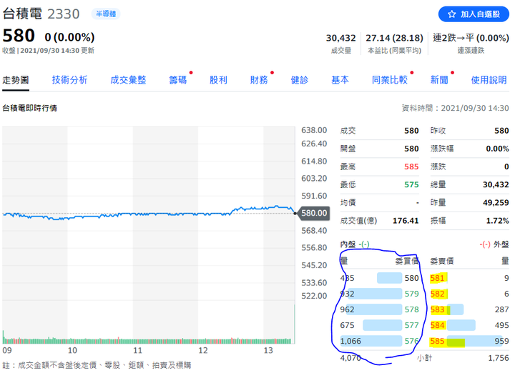Click the ask price 581
Viewport: 515px width, 373px height.
[437, 278]
